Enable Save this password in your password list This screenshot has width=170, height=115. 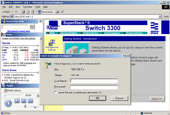(x=56, y=92)
